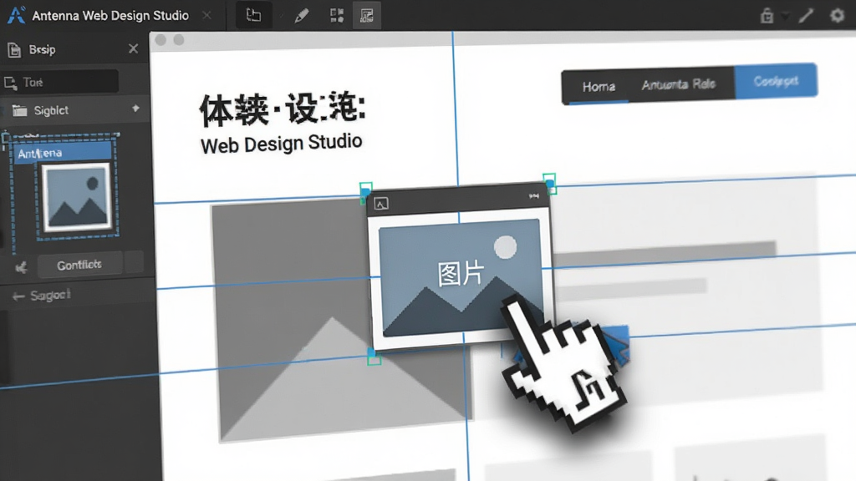This screenshot has width=856, height=481.
Task: Click the lock icon in top bar
Action: click(x=767, y=15)
